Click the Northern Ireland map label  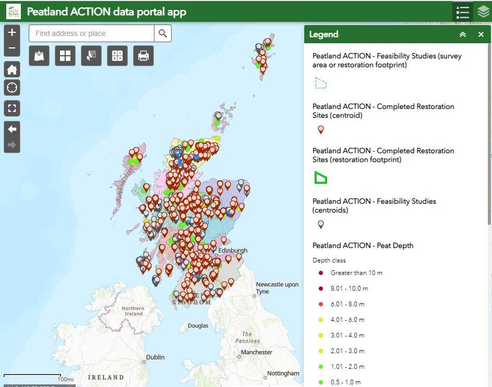pyautogui.click(x=133, y=311)
